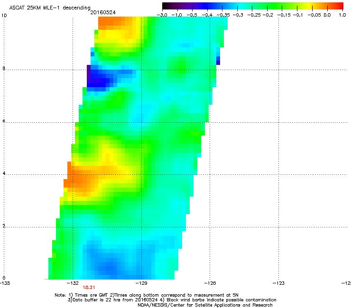This screenshot has height=308, width=351.
Task: Click the -1.0 color scale label
Action: coord(177,15)
